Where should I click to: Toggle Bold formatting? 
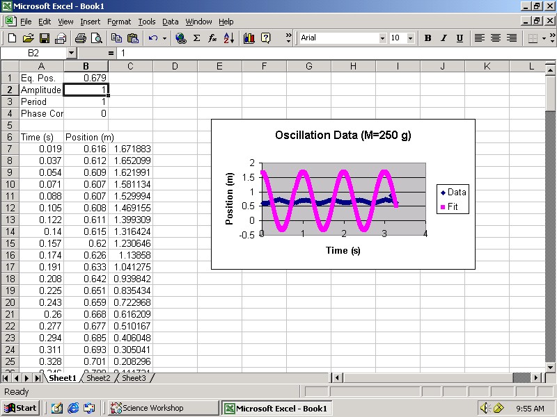tap(427, 38)
